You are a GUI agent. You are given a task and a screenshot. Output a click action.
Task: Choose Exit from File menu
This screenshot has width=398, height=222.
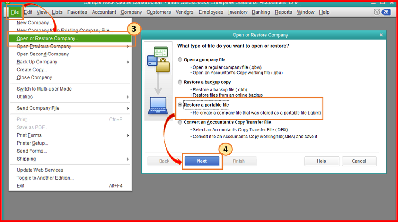coord(70,186)
